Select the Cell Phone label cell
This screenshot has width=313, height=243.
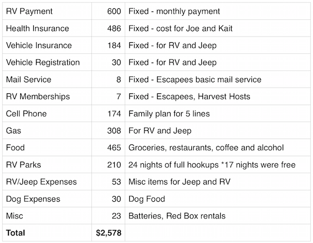point(47,114)
